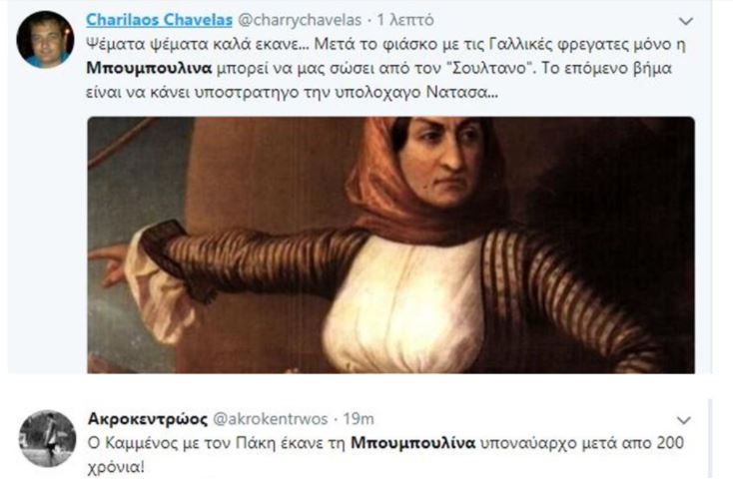Click the word 'χρόνια!' in second tweet

coord(117,467)
